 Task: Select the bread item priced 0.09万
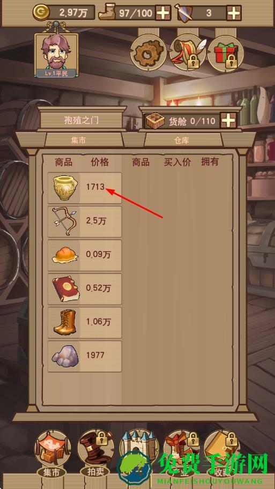[x=85, y=255]
